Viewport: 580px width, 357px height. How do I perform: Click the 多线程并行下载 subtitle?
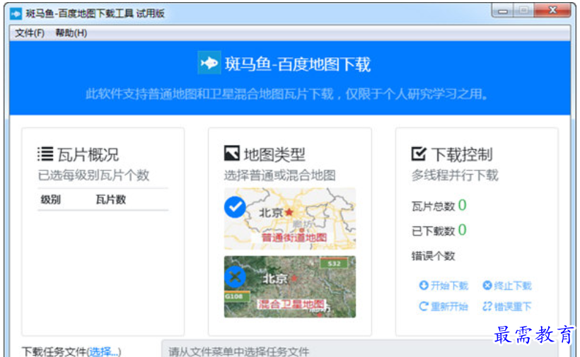pyautogui.click(x=455, y=175)
